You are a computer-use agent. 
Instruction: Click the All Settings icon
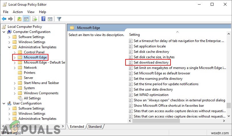click(20, 98)
